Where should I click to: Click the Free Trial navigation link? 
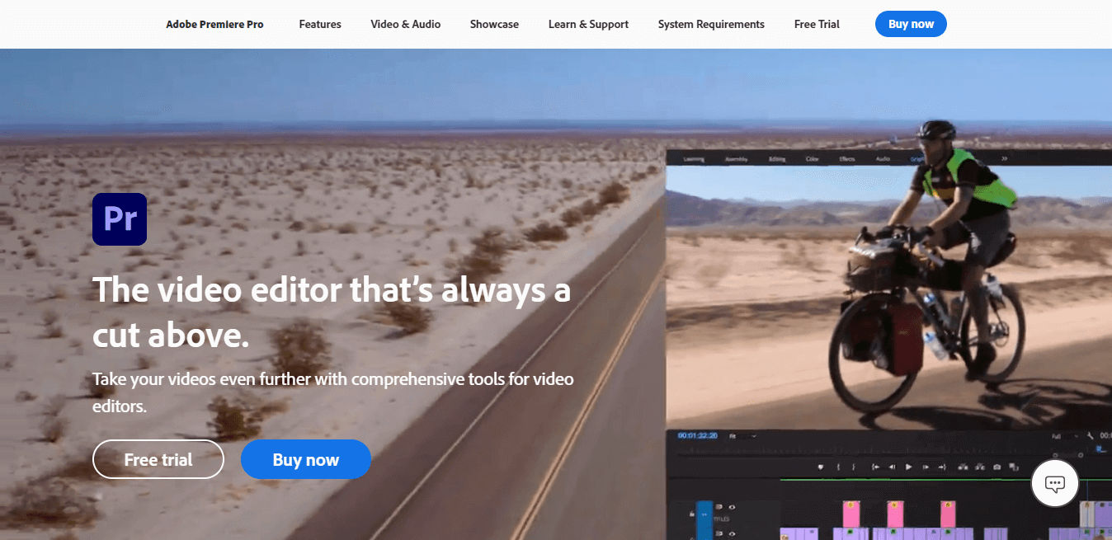coord(817,24)
